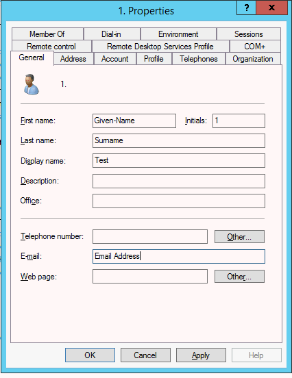Open Other web pages dialog

pos(239,277)
